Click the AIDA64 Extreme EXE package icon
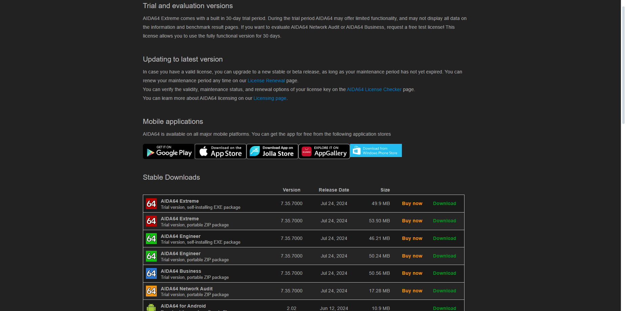The width and height of the screenshot is (626, 311). coord(151,204)
